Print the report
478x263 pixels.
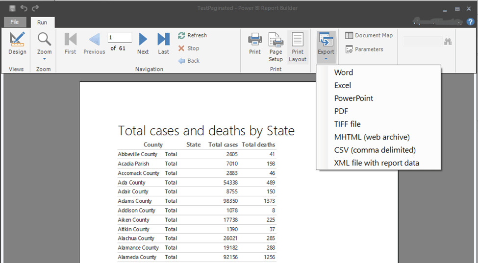(x=254, y=43)
